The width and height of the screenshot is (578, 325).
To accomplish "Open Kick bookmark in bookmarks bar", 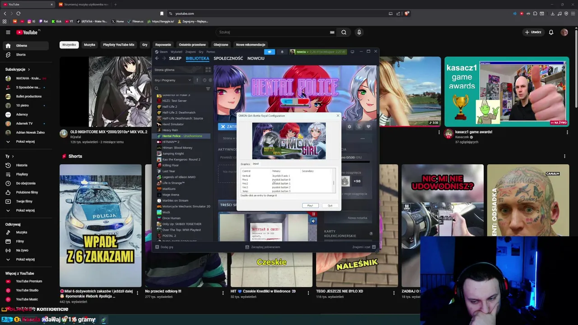I will pos(56,21).
